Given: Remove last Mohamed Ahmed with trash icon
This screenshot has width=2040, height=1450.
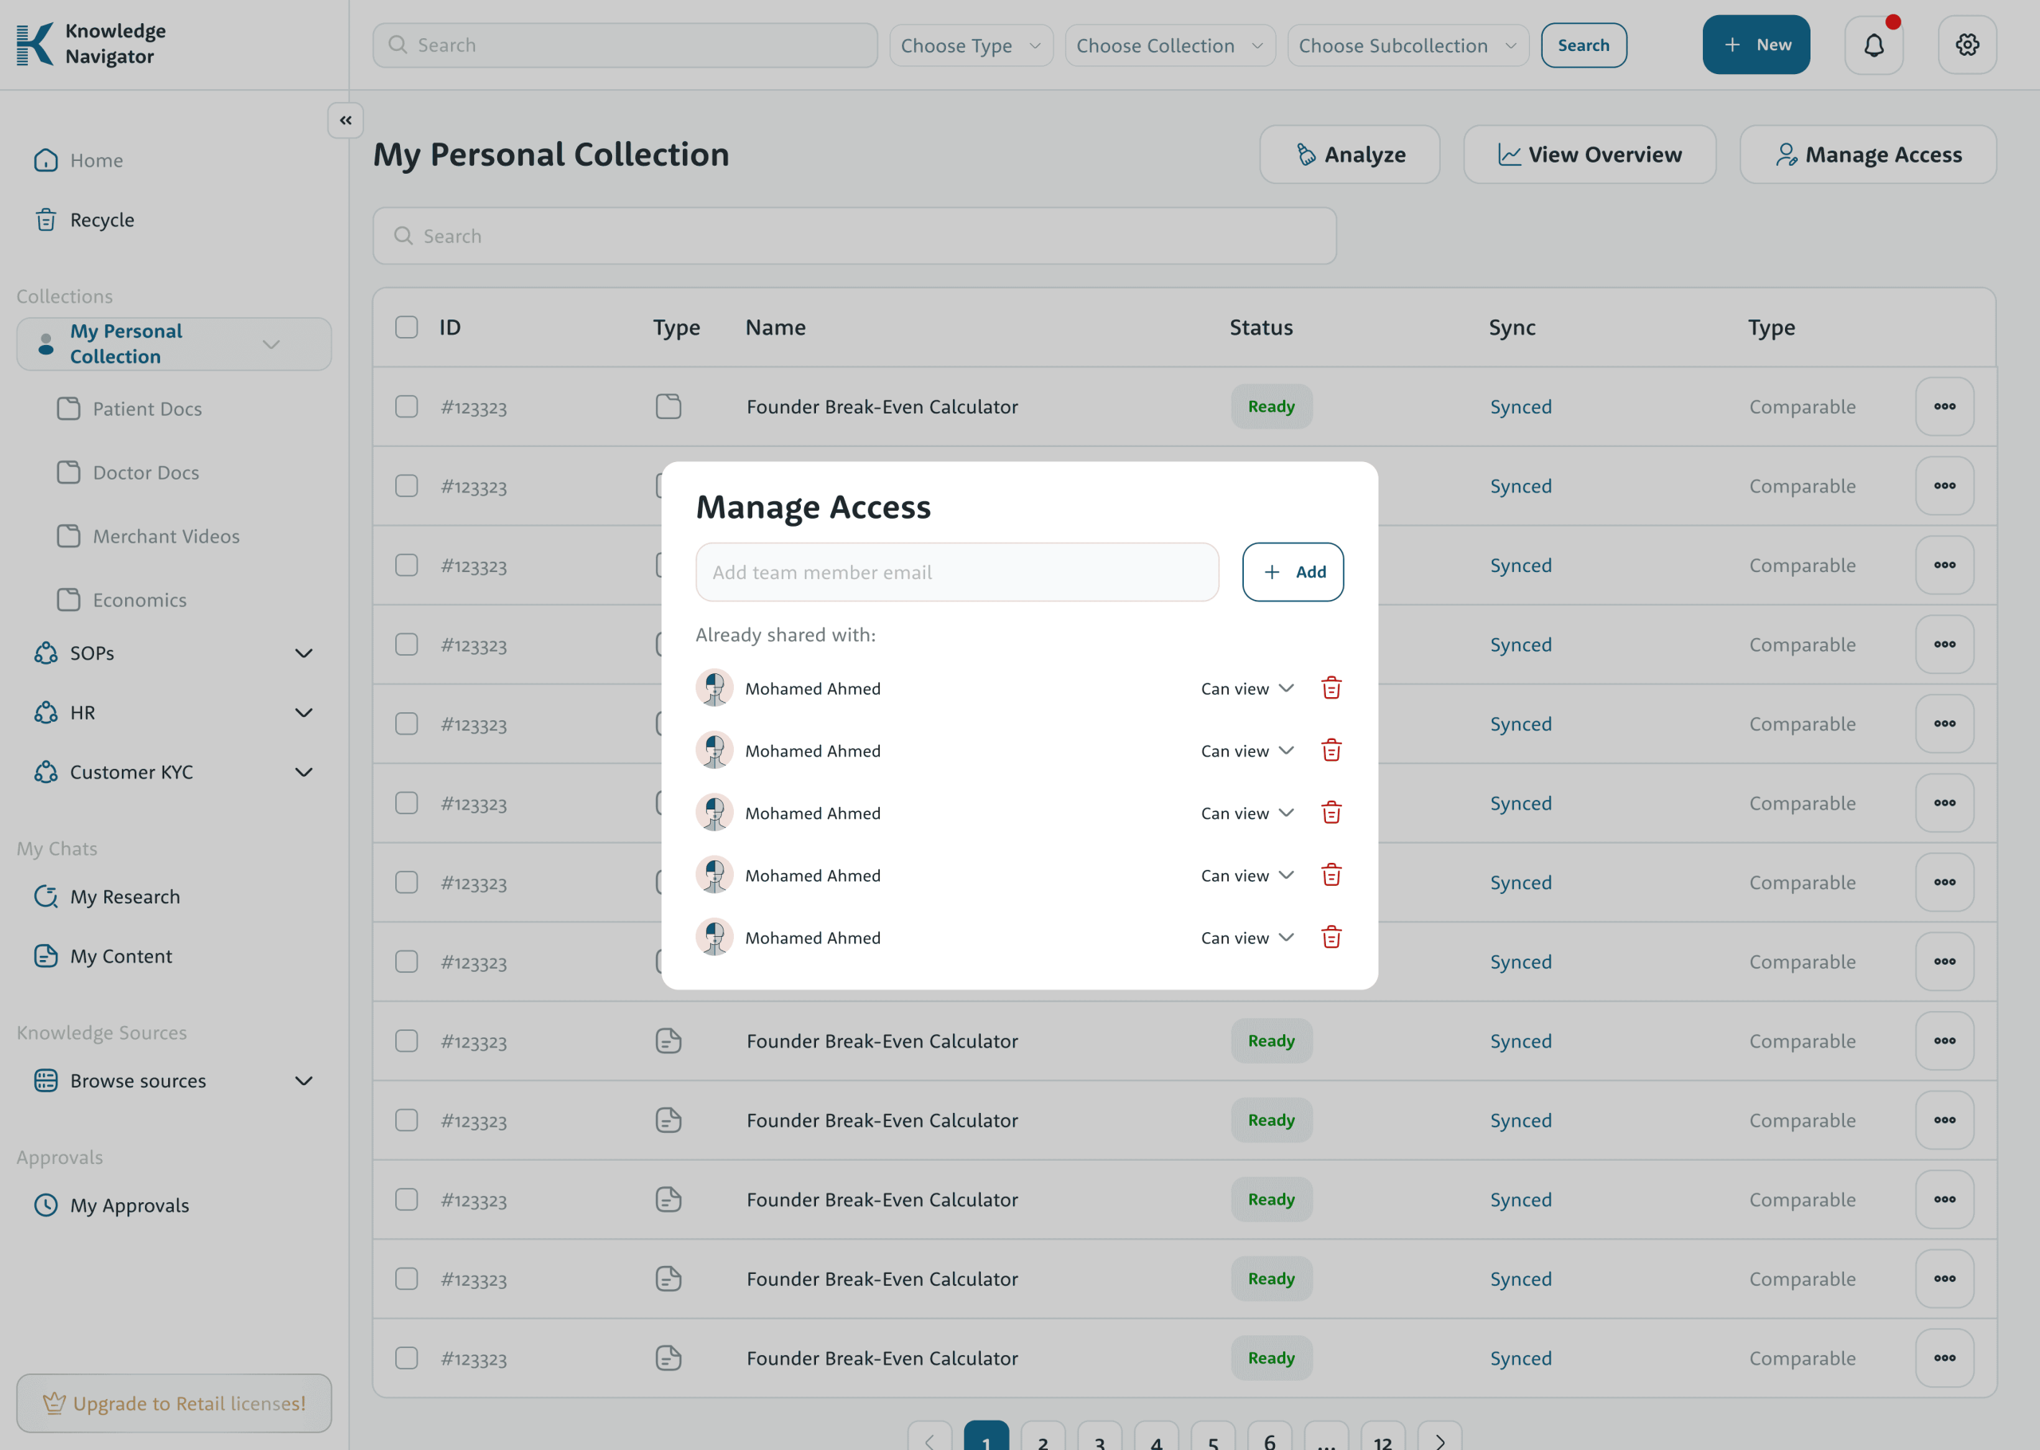Looking at the screenshot, I should click(1331, 937).
